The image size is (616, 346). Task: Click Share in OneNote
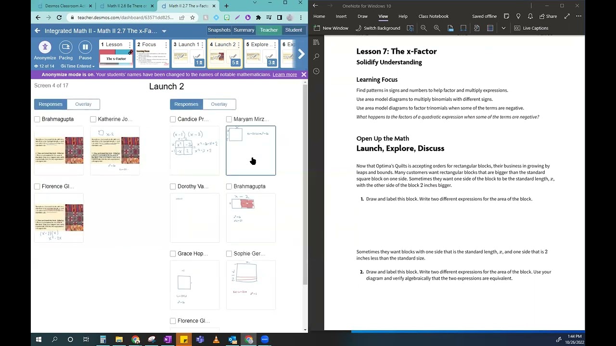pyautogui.click(x=547, y=16)
